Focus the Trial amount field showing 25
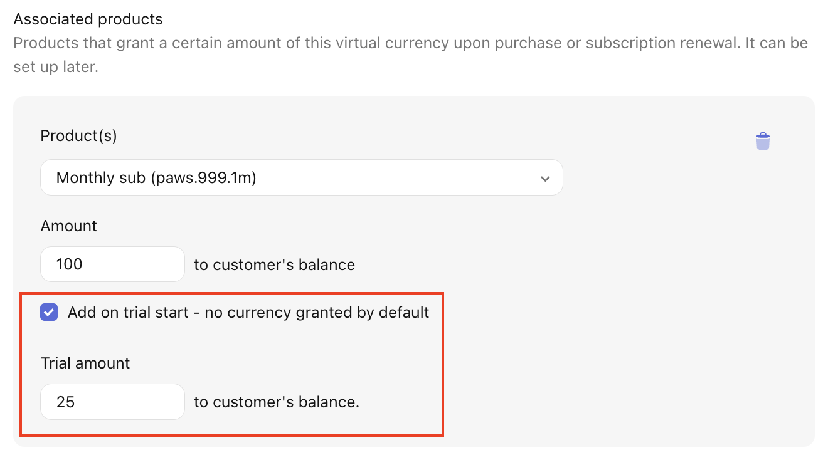Image resolution: width=828 pixels, height=460 pixels. tap(113, 402)
